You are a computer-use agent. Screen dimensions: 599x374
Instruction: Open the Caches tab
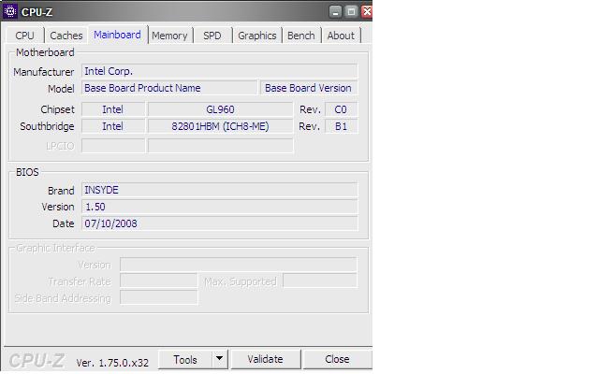pos(66,36)
